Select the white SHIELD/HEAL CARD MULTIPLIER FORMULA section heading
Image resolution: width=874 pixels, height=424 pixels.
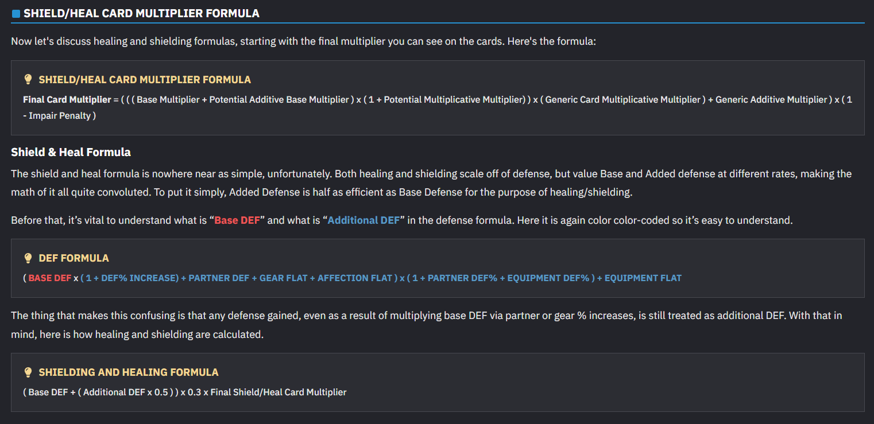point(141,13)
